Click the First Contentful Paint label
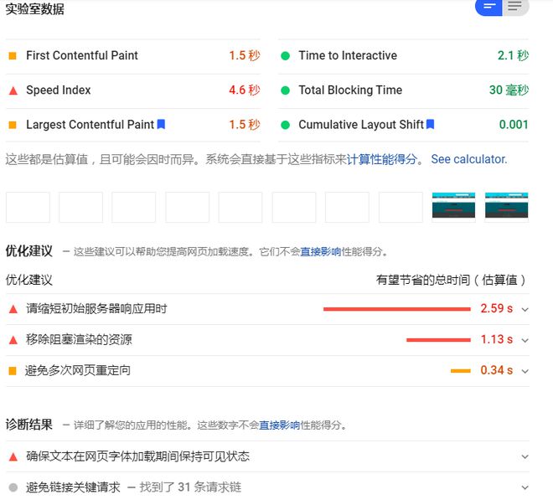This screenshot has width=553, height=500. point(82,55)
